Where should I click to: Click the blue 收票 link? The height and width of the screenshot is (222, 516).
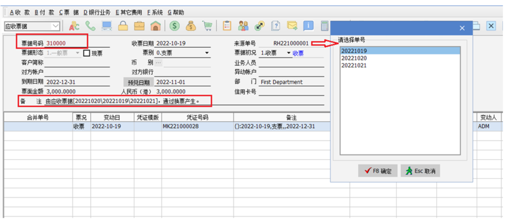[x=298, y=53]
